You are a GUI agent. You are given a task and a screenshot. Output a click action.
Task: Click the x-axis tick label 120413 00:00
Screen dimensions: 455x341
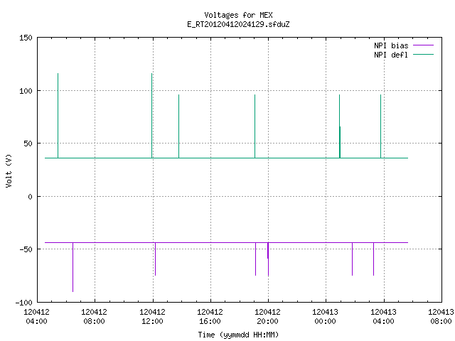click(x=326, y=317)
